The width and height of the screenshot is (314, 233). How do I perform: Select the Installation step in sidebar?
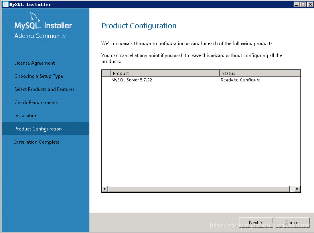[26, 116]
